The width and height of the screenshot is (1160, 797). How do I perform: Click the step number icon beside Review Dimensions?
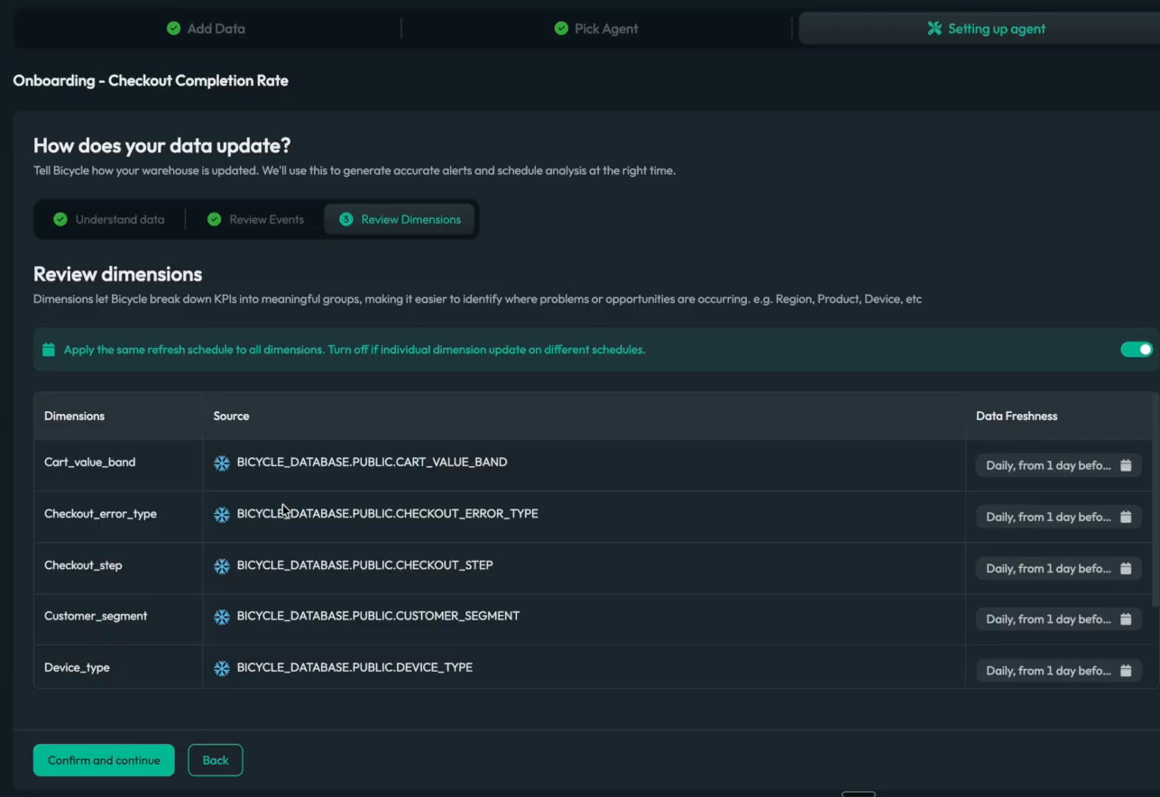point(345,219)
